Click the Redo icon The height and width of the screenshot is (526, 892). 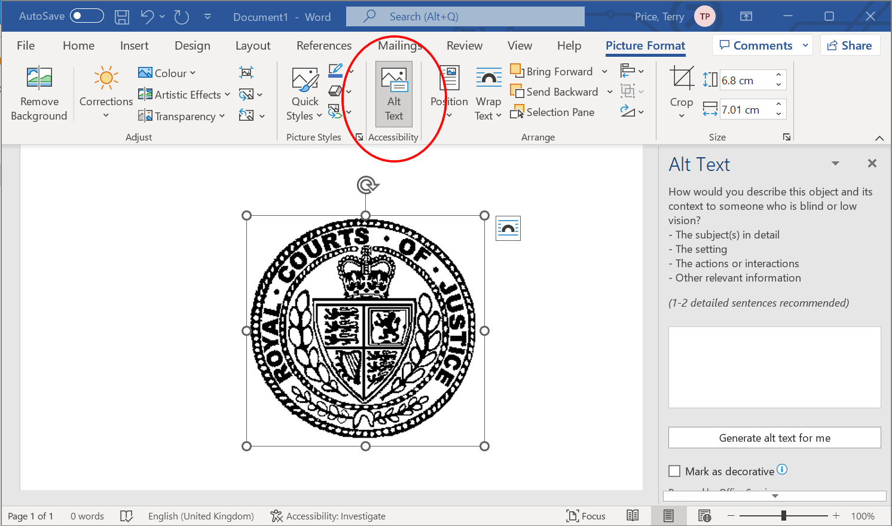(182, 17)
